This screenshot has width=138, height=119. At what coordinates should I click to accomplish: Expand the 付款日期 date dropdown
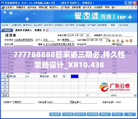107,40
